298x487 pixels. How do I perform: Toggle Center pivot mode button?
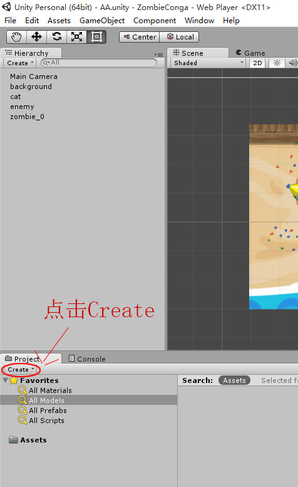pos(140,37)
